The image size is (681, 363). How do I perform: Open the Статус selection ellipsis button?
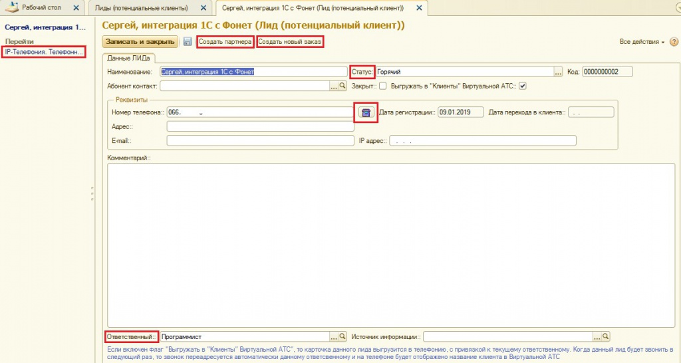pos(559,72)
